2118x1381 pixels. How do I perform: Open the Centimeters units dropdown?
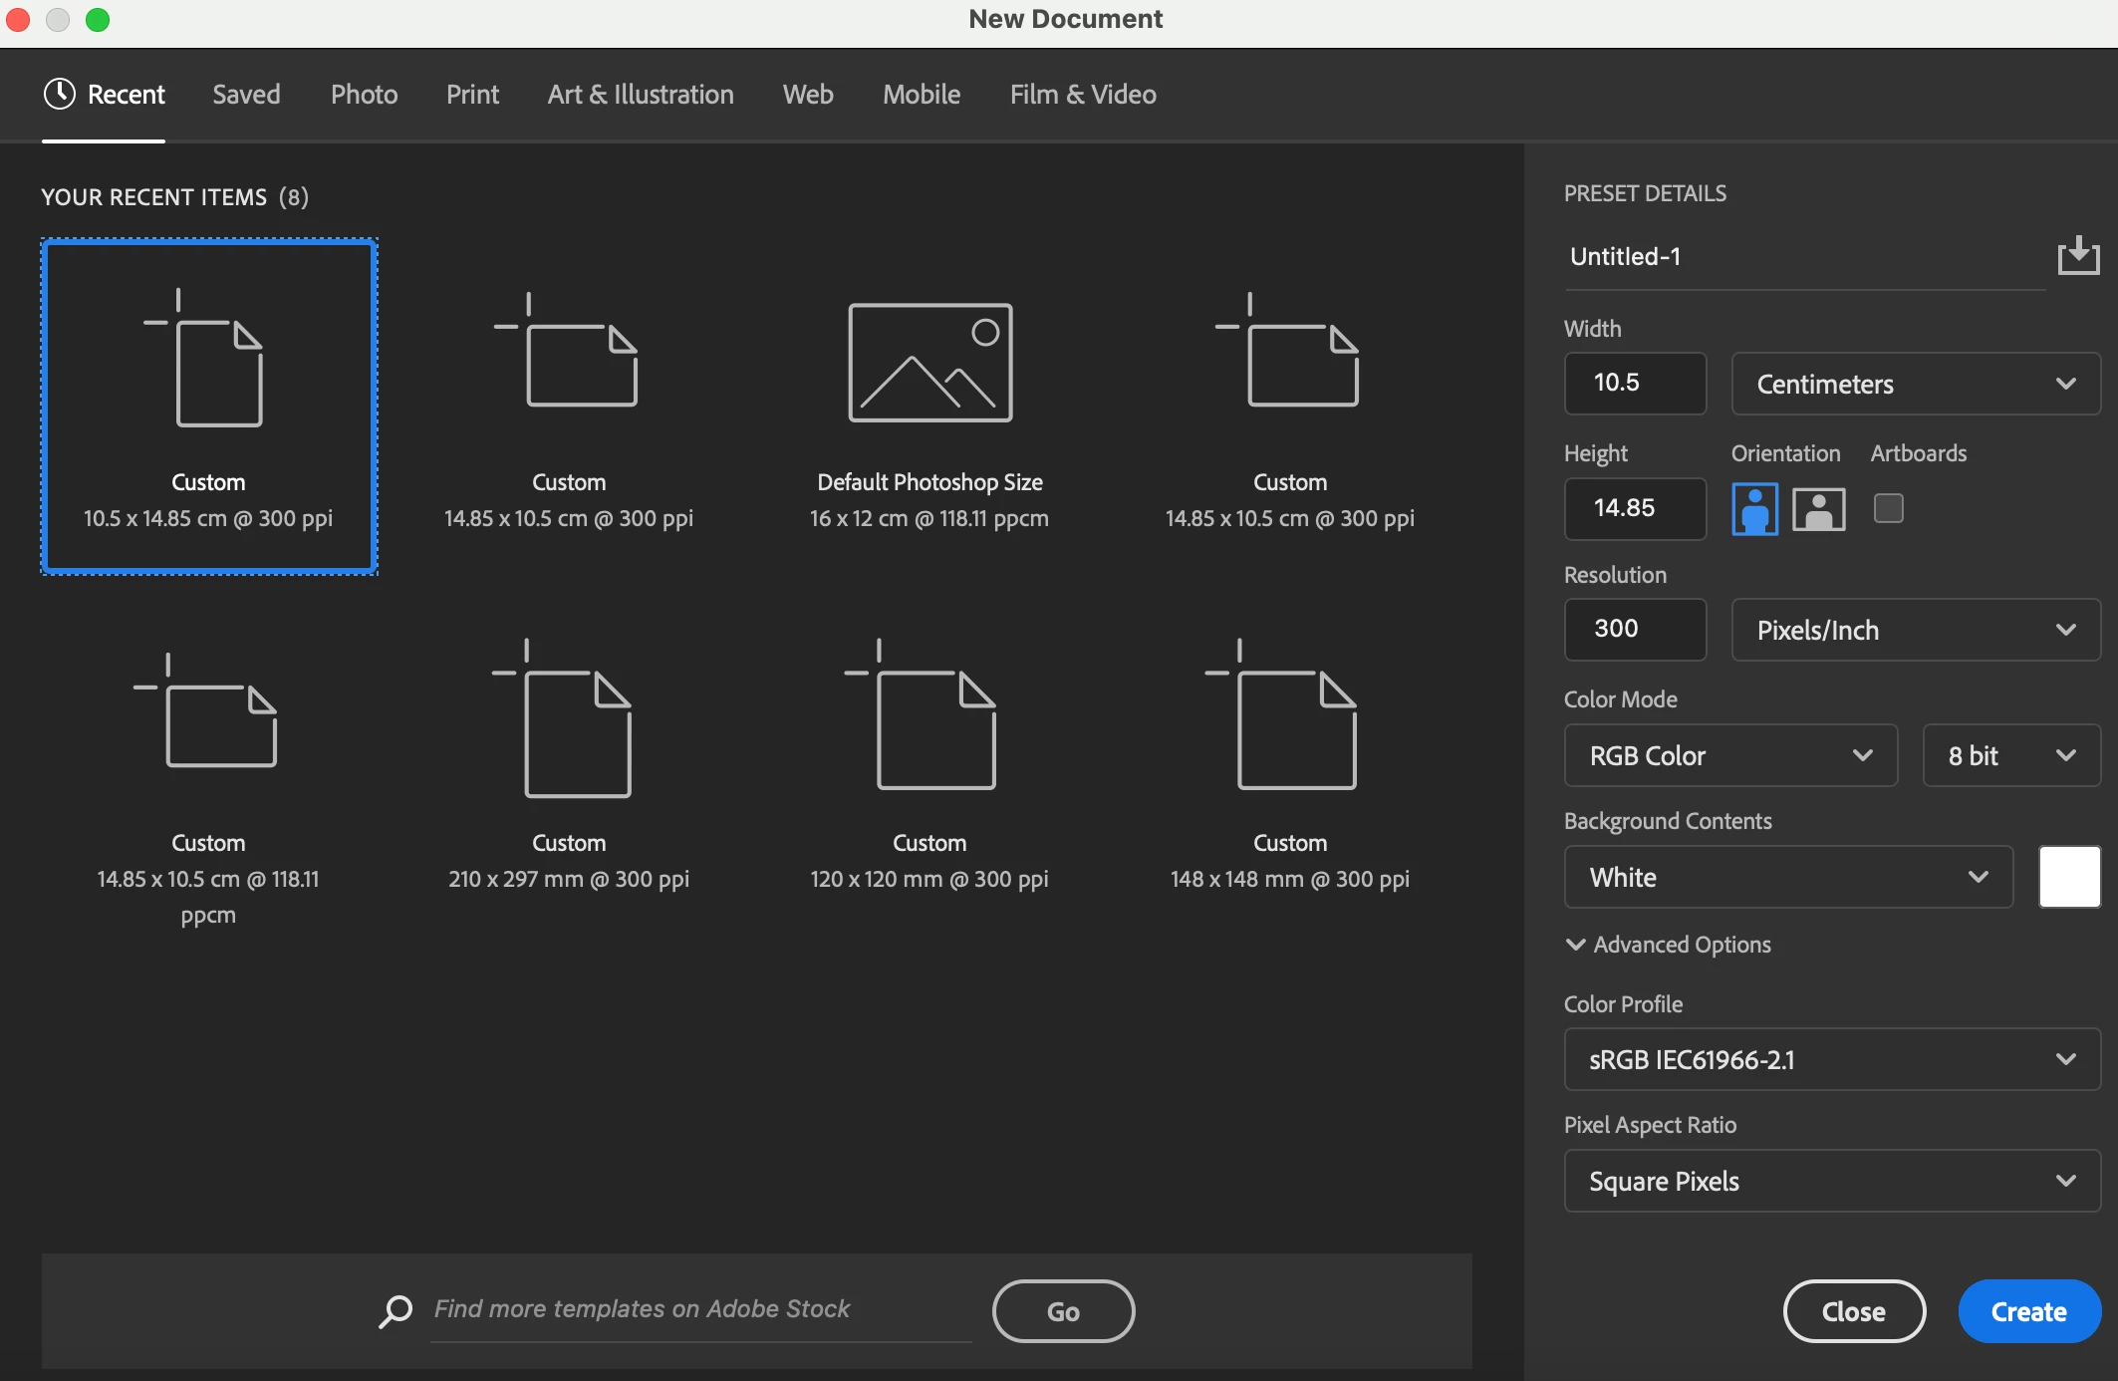(x=1915, y=384)
